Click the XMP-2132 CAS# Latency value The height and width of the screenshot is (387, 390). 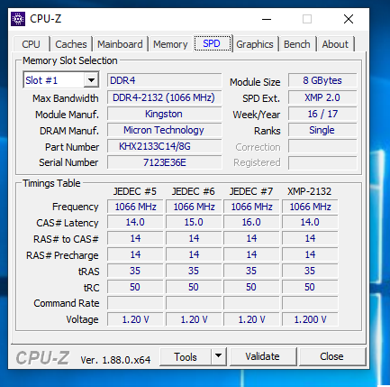pyautogui.click(x=310, y=222)
